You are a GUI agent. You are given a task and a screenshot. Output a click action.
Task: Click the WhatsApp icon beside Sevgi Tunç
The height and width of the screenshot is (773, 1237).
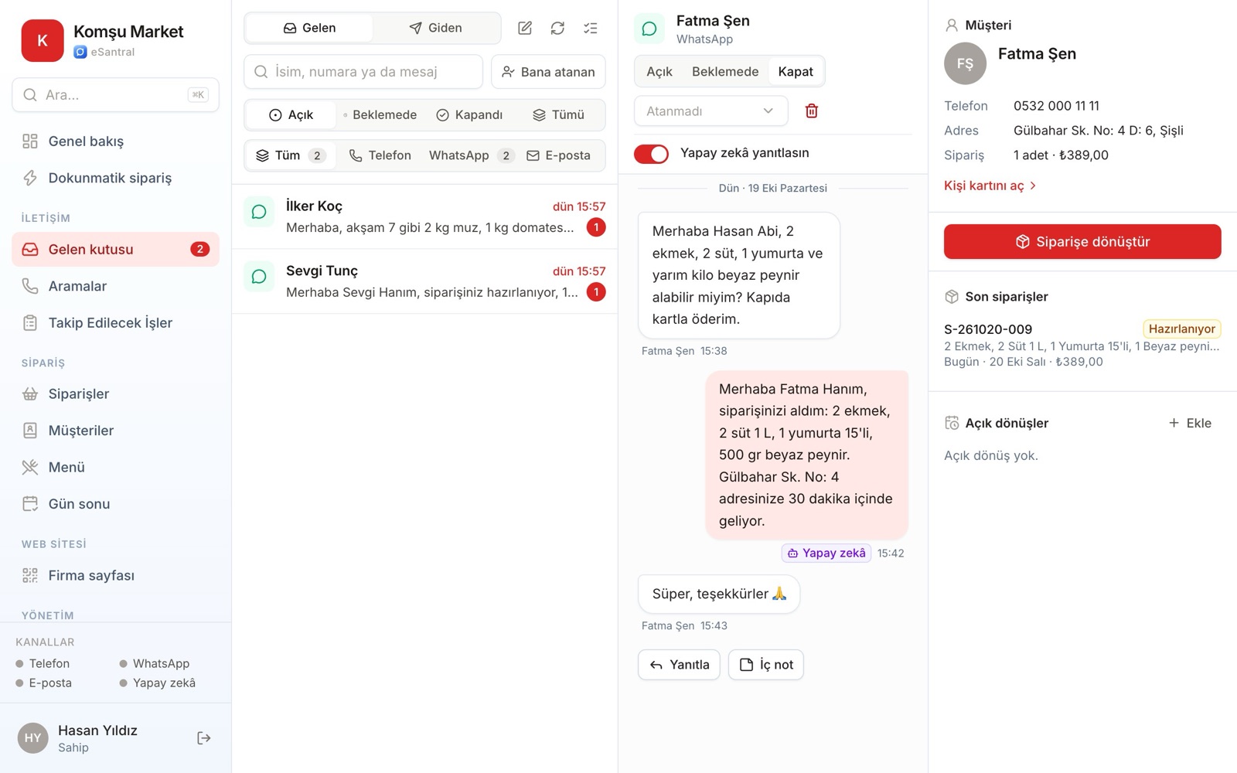pos(259,277)
